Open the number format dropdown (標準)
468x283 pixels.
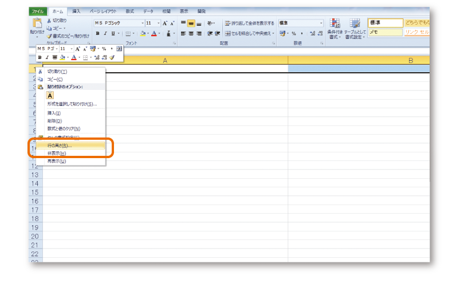click(321, 23)
